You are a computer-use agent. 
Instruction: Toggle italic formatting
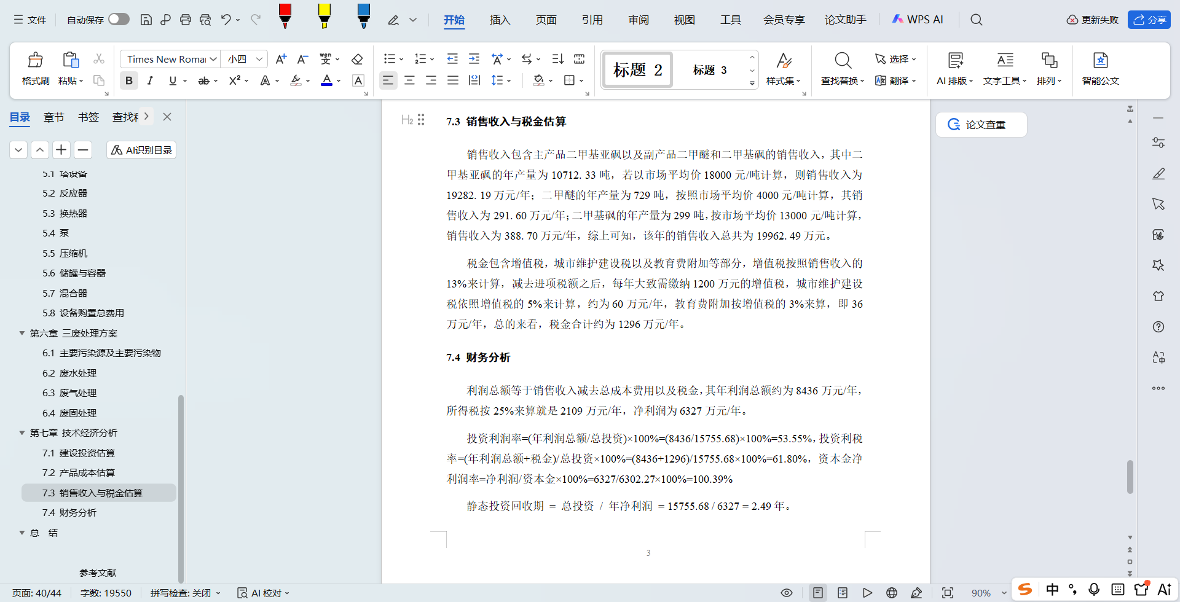point(150,80)
